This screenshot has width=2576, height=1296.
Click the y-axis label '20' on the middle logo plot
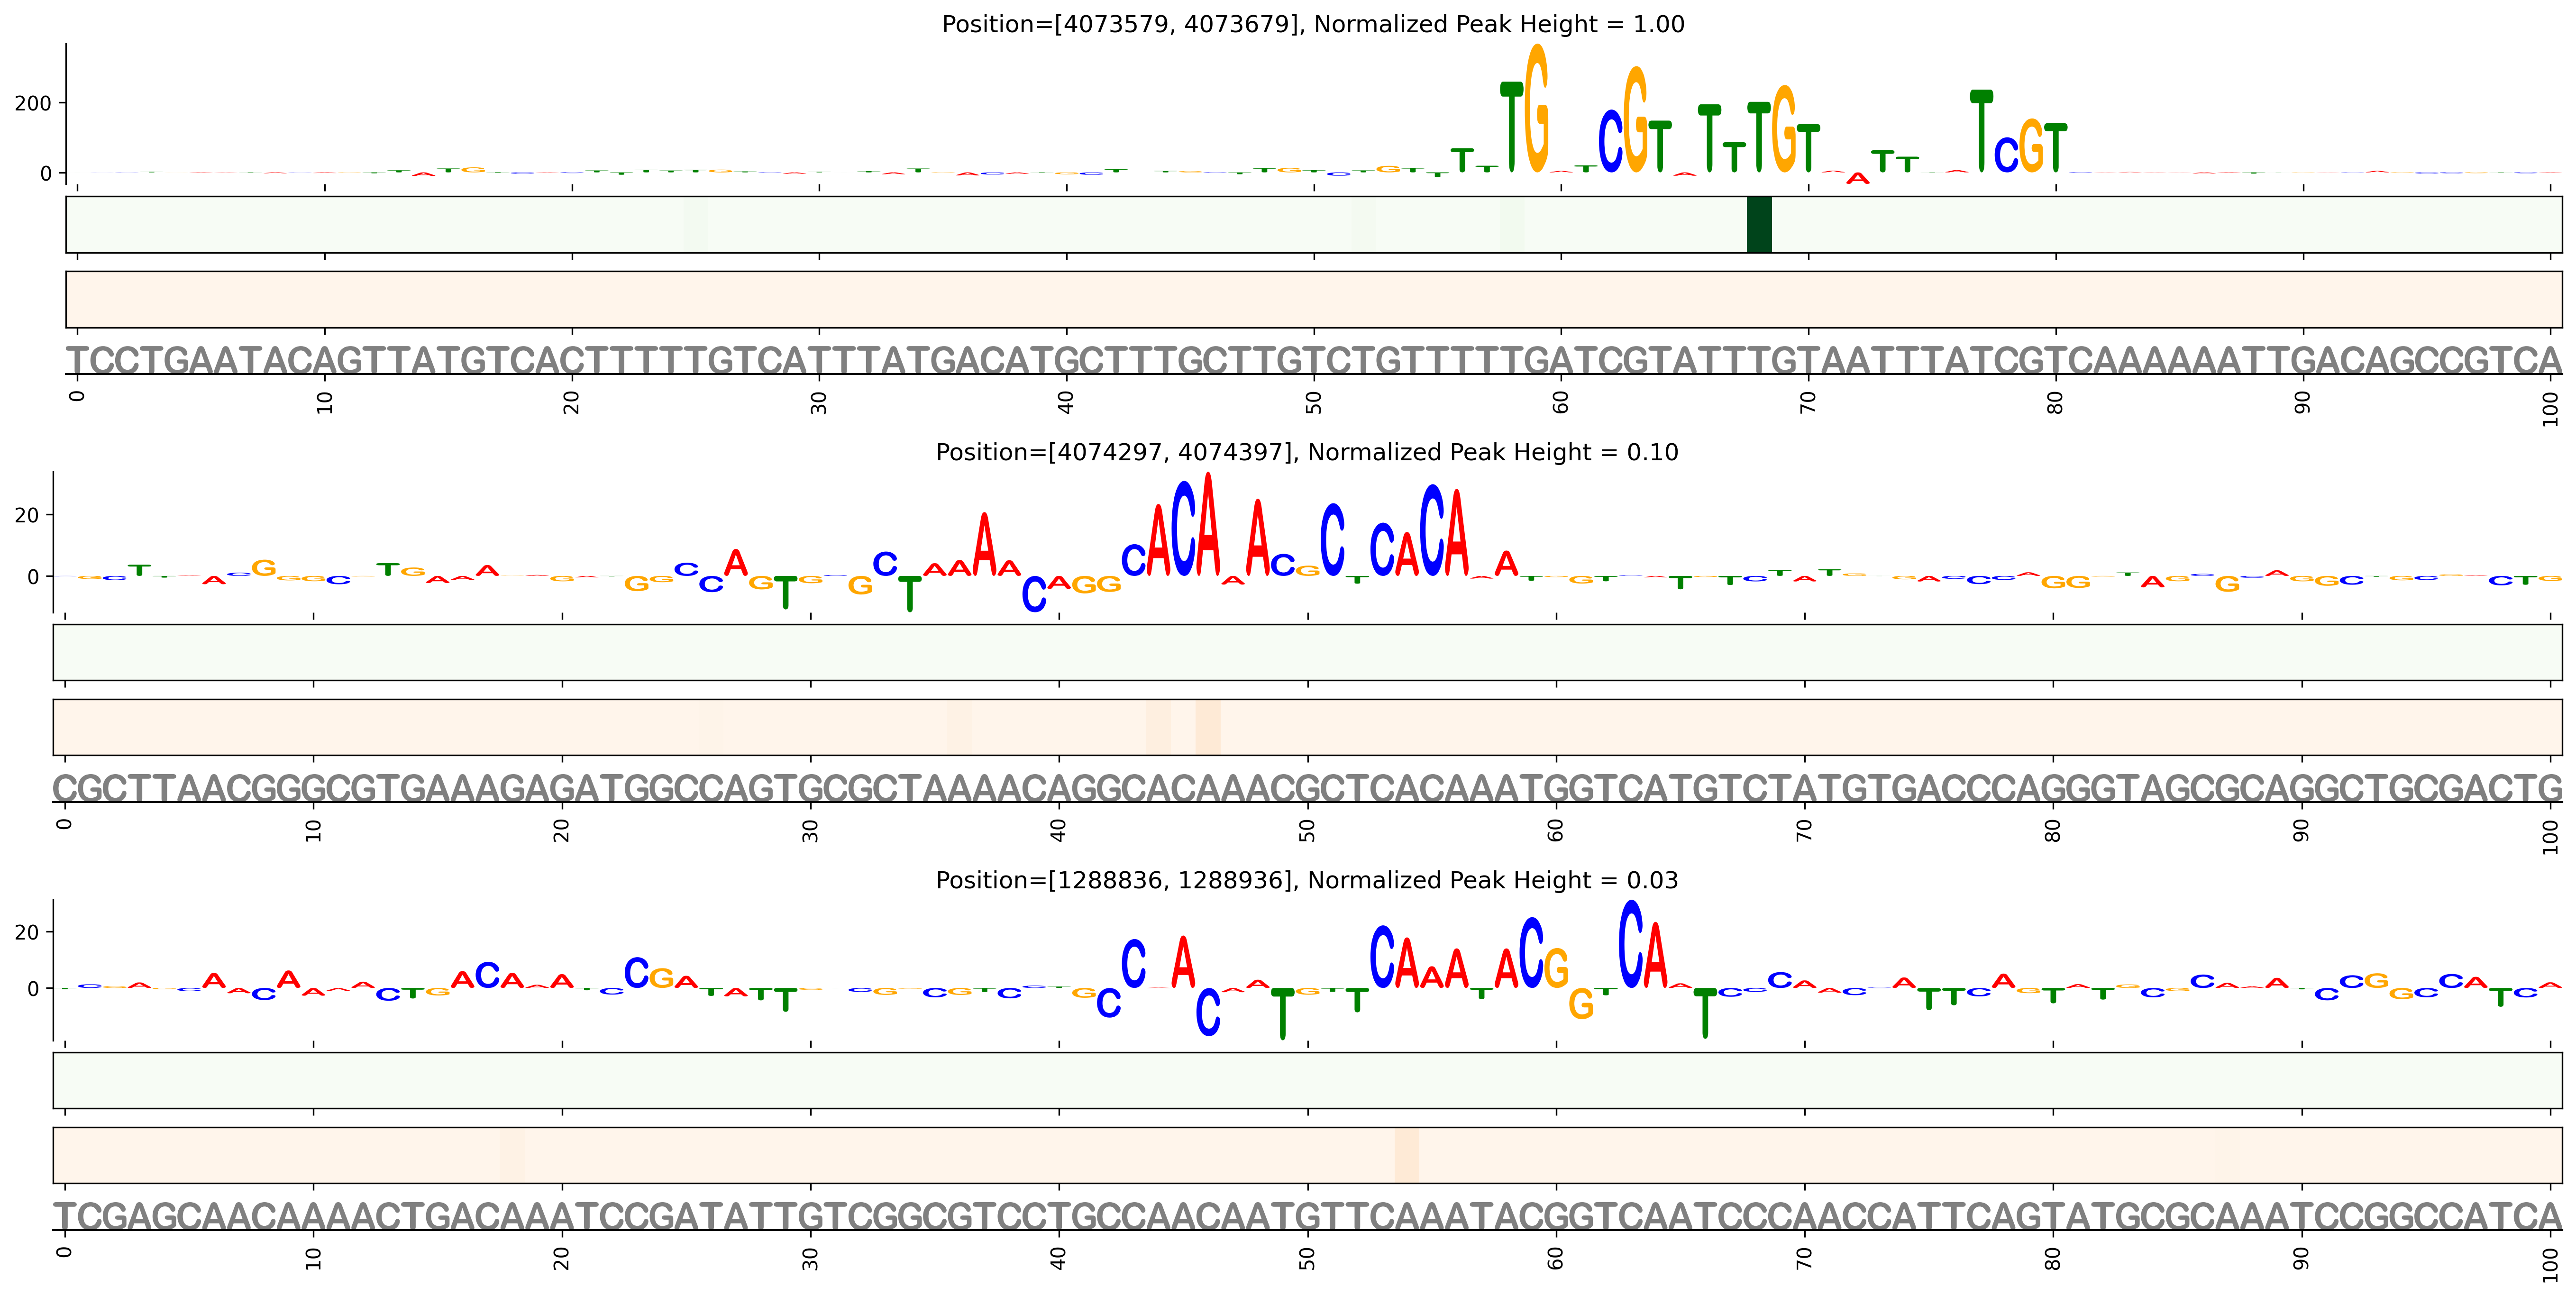click(x=27, y=515)
